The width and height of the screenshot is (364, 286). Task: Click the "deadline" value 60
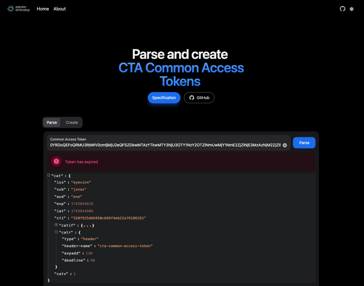click(92, 260)
